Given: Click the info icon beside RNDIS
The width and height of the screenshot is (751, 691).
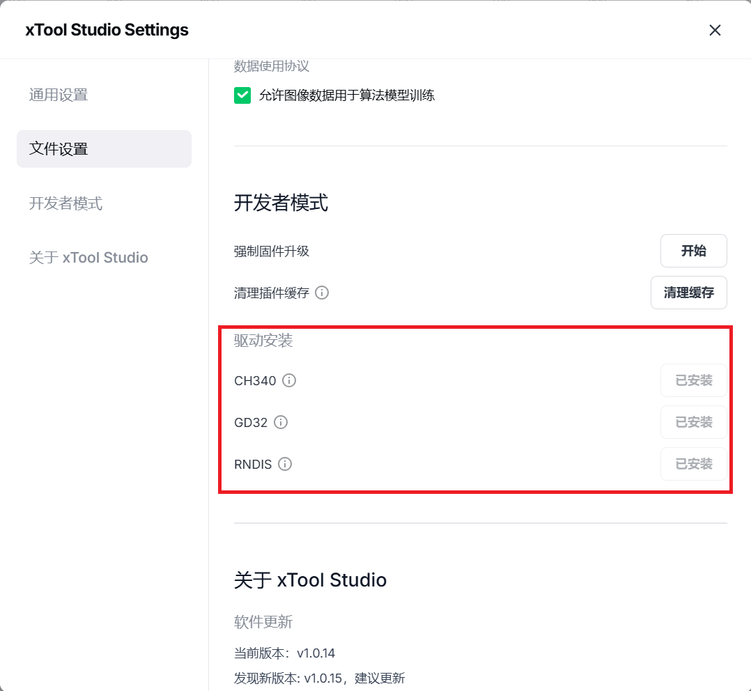Looking at the screenshot, I should [285, 464].
